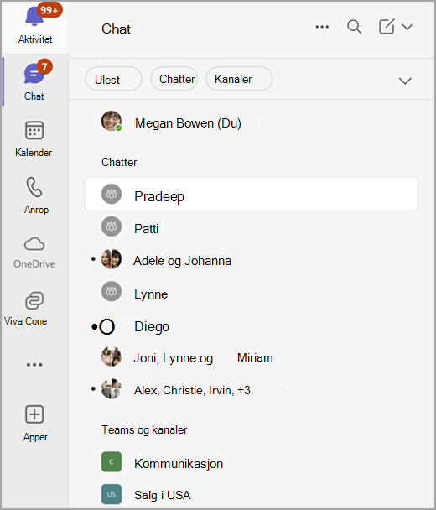Click the Patti group avatar icon

tap(112, 226)
